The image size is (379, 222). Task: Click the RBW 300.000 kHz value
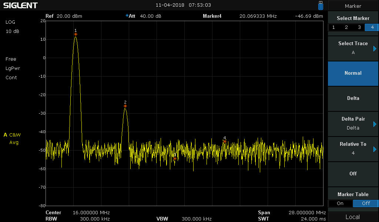[95, 219]
